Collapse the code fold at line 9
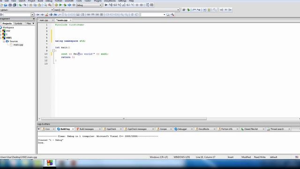The height and width of the screenshot is (169, 300). (x=53, y=51)
